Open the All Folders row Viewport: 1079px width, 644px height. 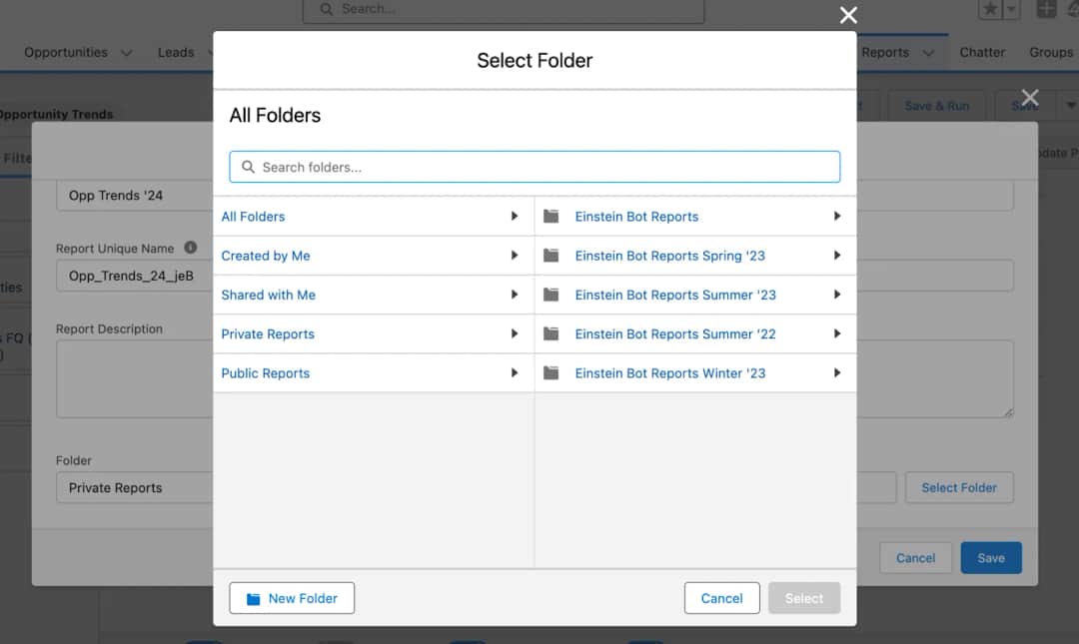coord(374,216)
